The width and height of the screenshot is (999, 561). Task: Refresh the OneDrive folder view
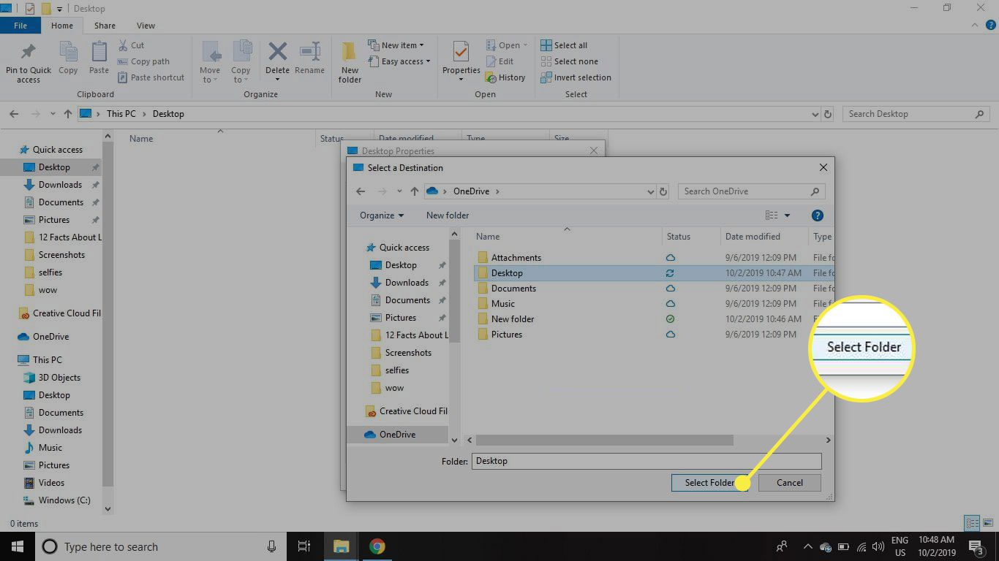(x=663, y=191)
